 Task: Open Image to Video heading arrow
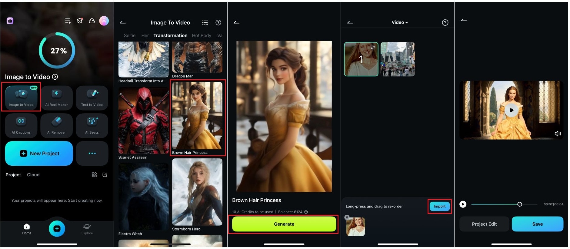point(55,77)
